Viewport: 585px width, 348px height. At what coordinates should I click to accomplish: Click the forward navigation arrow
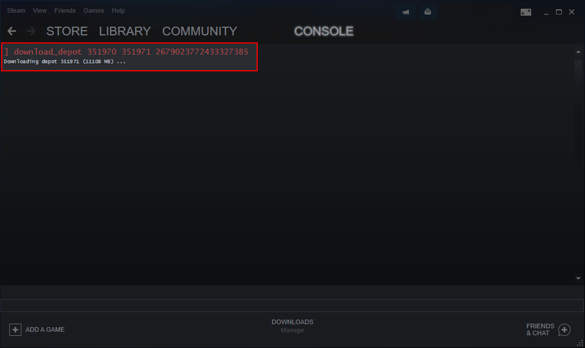pyautogui.click(x=31, y=31)
